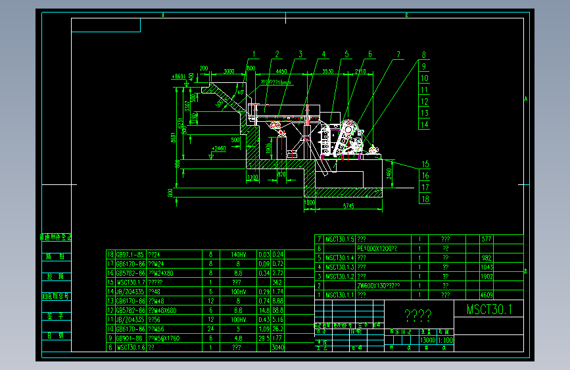Viewport: 570px width, 370px height.
Task: Select the 4450 top dimension text
Action: pyautogui.click(x=281, y=71)
